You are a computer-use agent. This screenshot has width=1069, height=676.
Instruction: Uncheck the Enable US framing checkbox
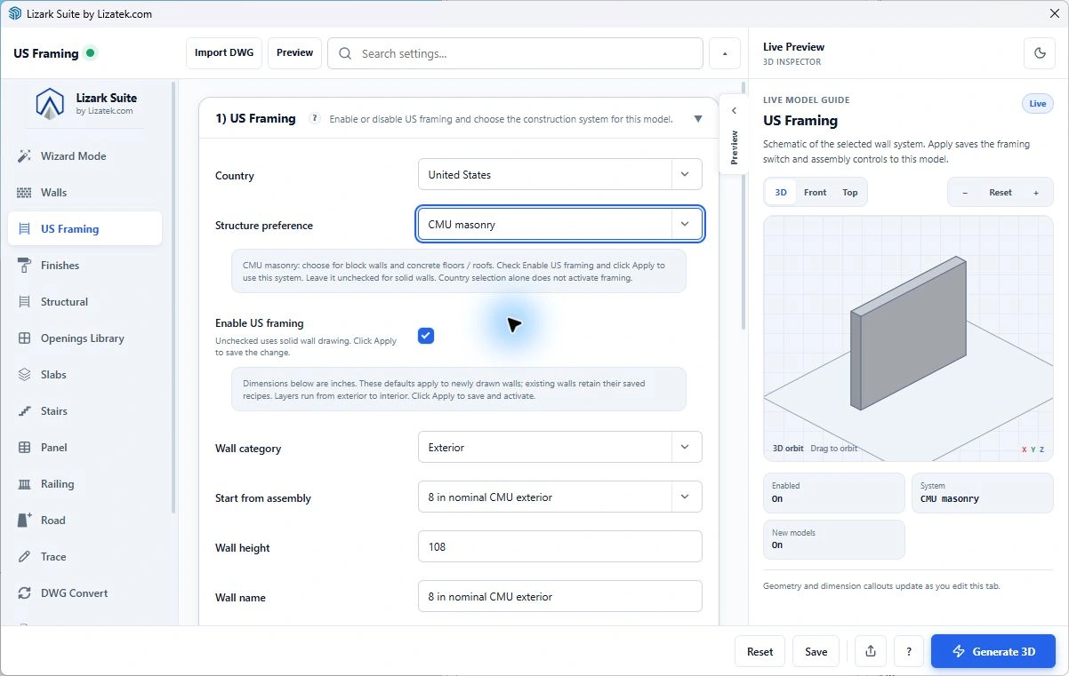point(426,335)
